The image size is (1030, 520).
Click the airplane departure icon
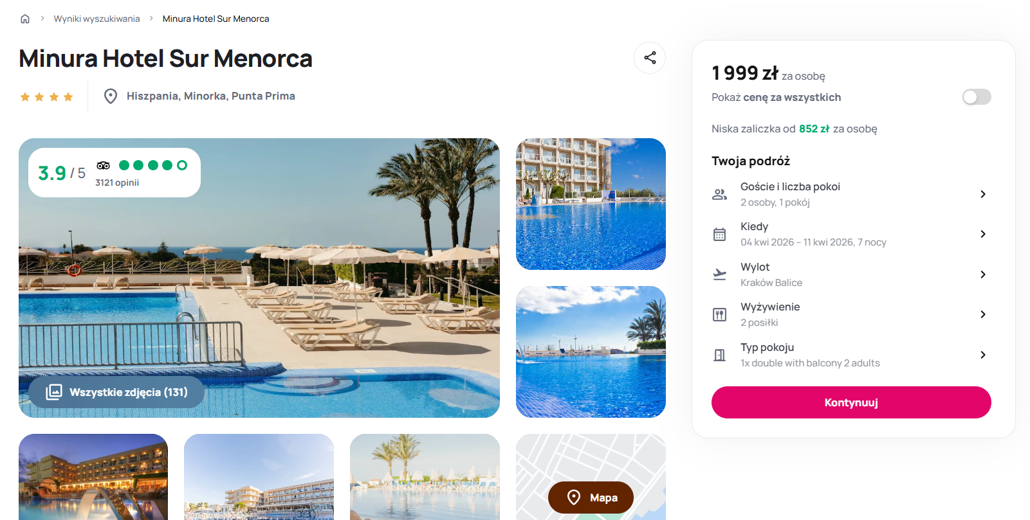(x=719, y=274)
